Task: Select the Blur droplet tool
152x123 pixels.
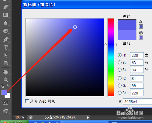Action: pyautogui.click(x=5, y=23)
